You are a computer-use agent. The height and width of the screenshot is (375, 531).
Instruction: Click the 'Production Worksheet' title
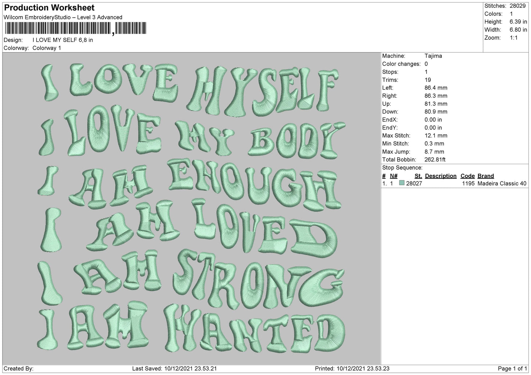pyautogui.click(x=49, y=8)
